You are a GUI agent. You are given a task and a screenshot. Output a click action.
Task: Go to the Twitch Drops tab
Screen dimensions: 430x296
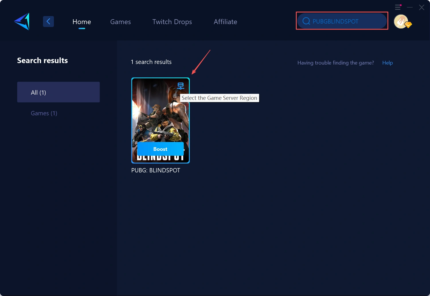(x=172, y=22)
